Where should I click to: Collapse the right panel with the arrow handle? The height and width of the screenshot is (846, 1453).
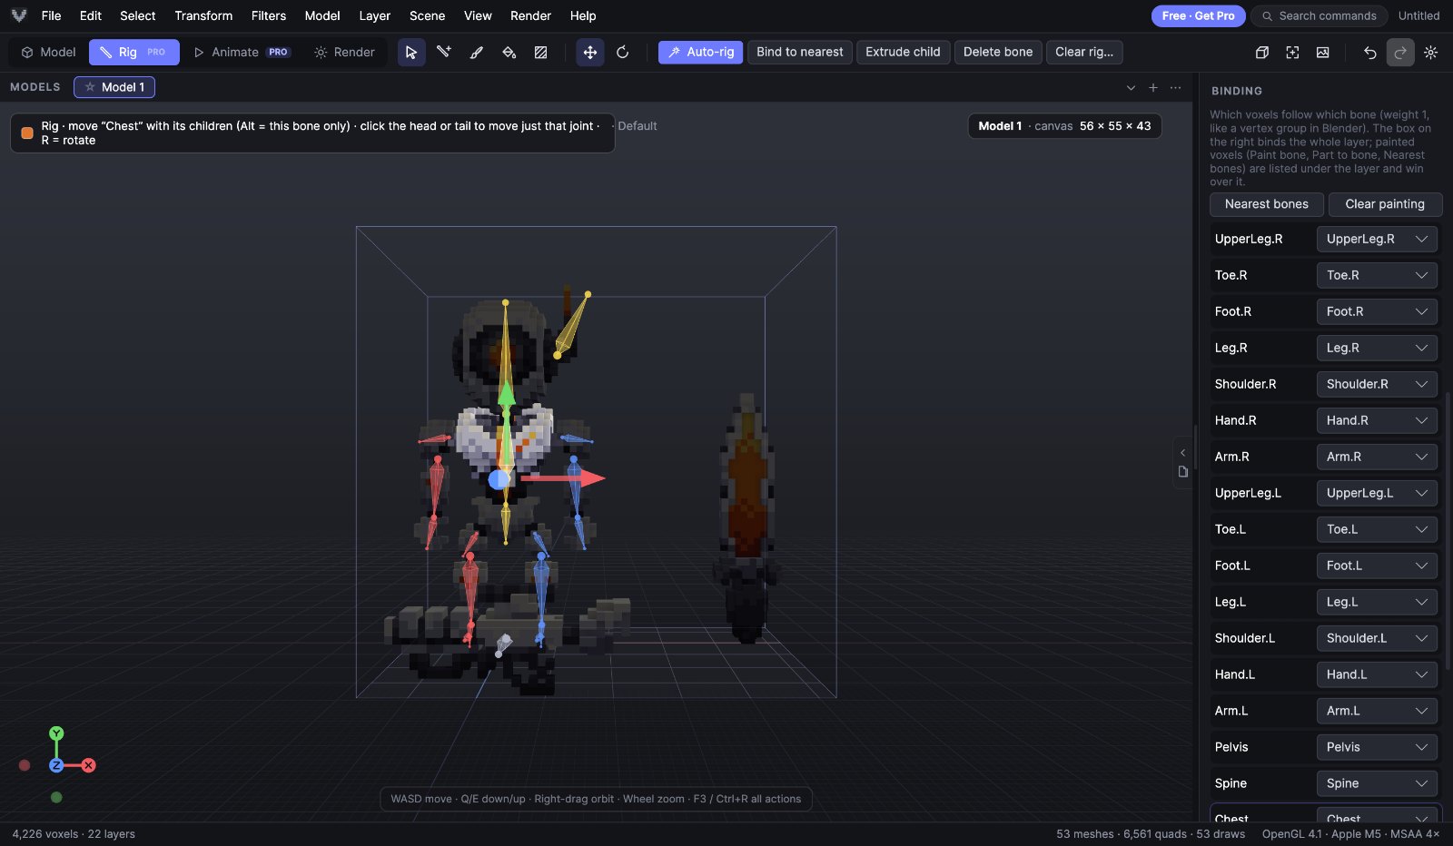(x=1182, y=452)
